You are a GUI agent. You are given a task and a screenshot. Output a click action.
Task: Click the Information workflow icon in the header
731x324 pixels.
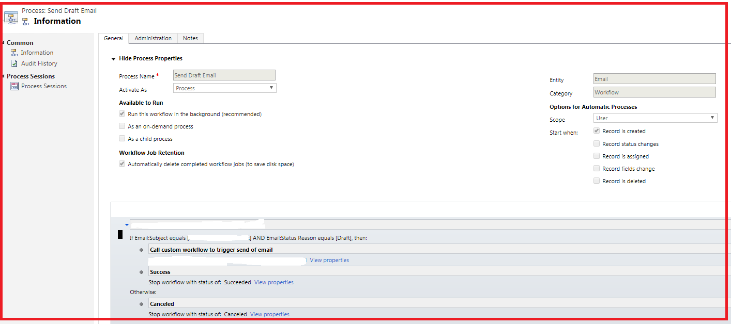click(26, 21)
